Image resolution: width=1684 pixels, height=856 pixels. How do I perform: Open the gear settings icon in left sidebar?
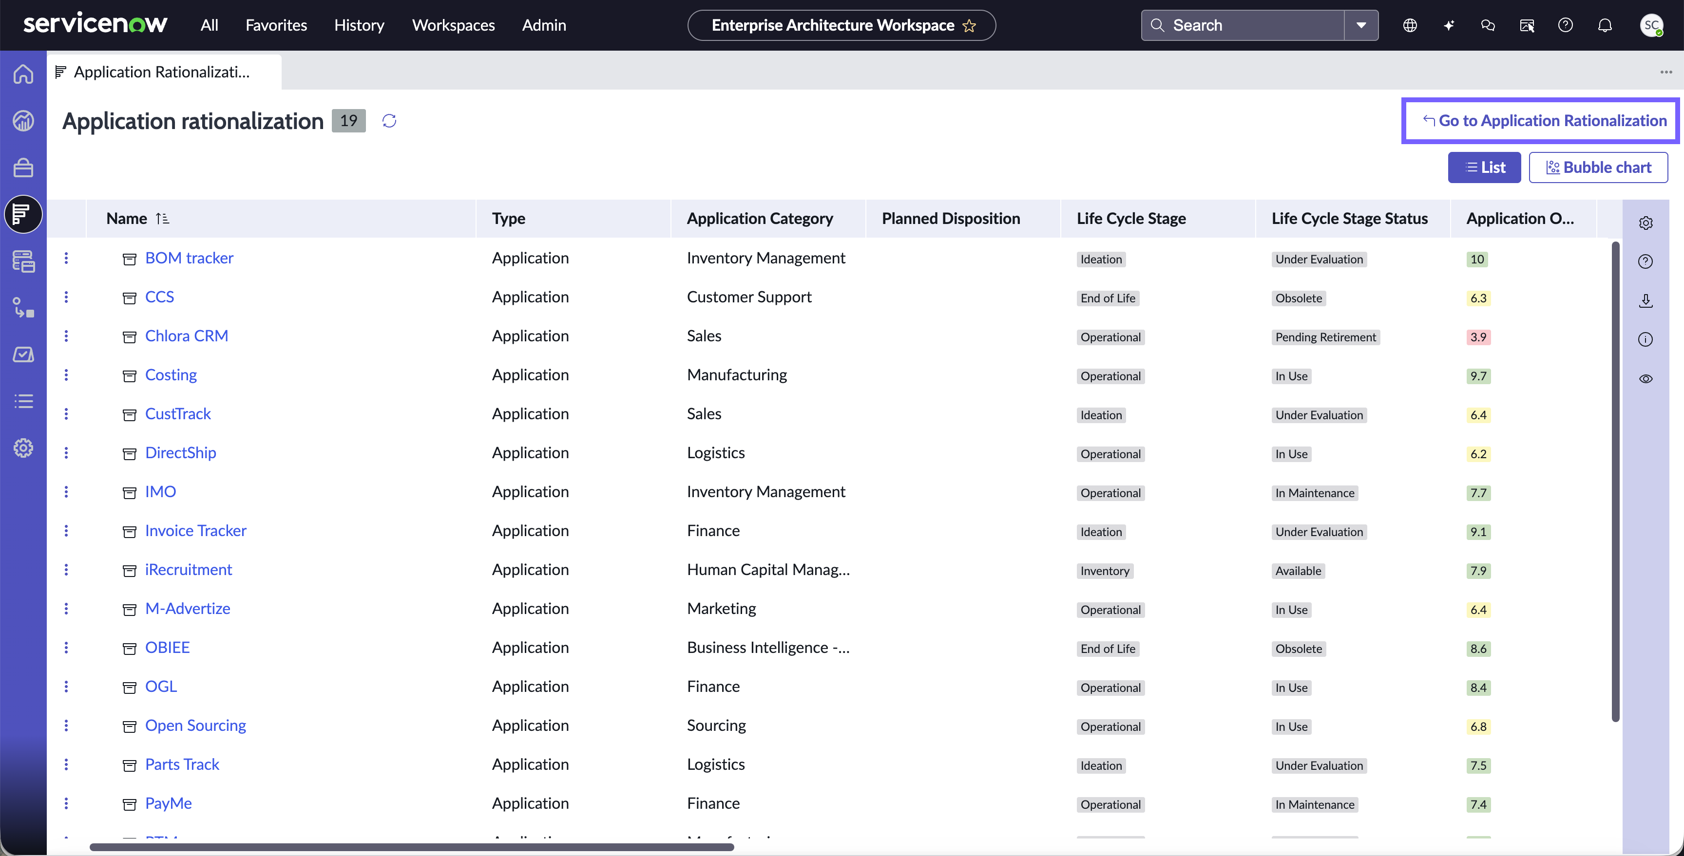pyautogui.click(x=23, y=448)
